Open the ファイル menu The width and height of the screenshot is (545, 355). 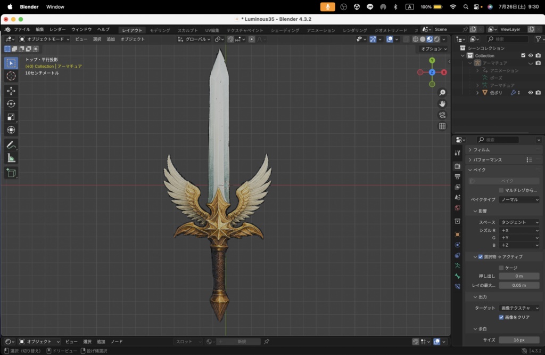(x=22, y=30)
